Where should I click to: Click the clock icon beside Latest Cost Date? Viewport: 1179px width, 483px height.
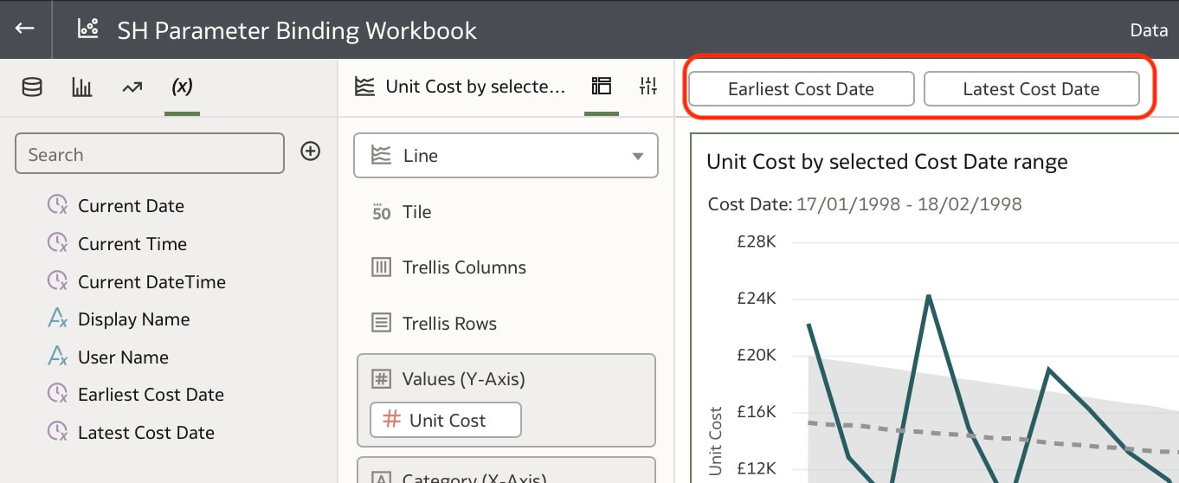[57, 432]
